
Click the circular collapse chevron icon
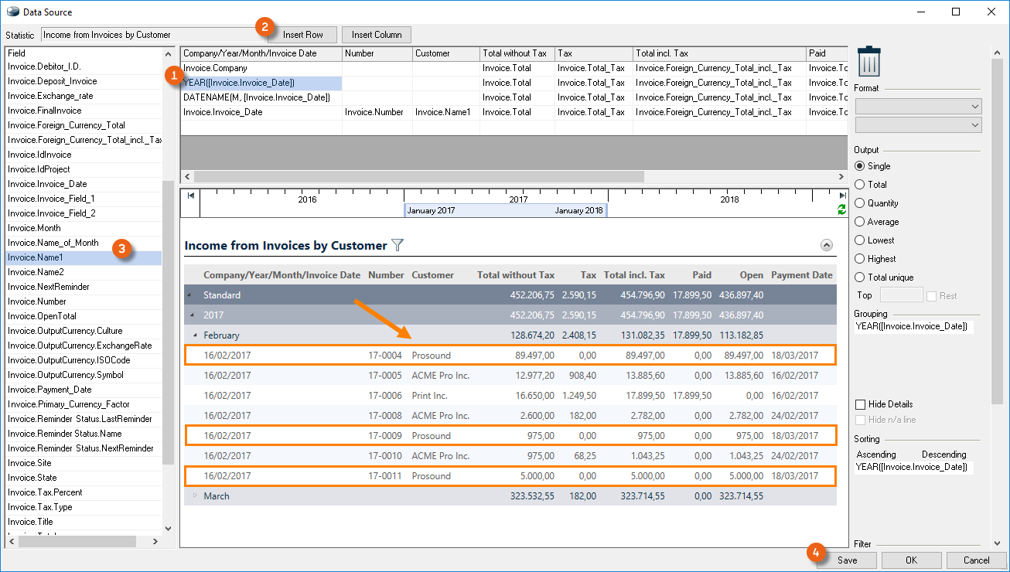826,245
